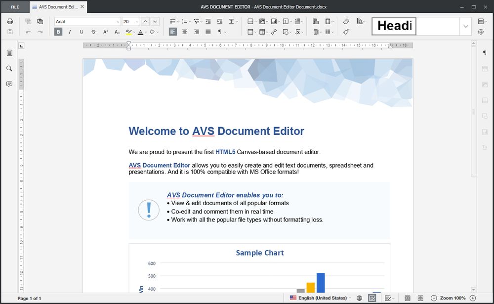Close the AVS Document Edi... tab
The image size is (494, 304).
pos(82,6)
